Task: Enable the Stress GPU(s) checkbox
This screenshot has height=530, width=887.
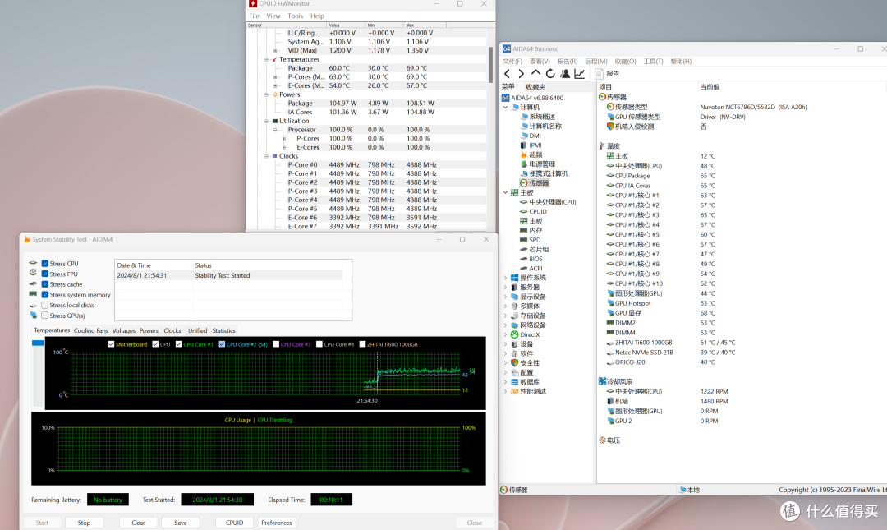Action: click(x=44, y=316)
